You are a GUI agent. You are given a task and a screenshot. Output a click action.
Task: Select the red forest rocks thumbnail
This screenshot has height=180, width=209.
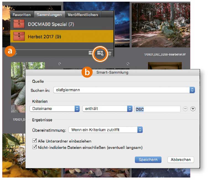coord(161,25)
